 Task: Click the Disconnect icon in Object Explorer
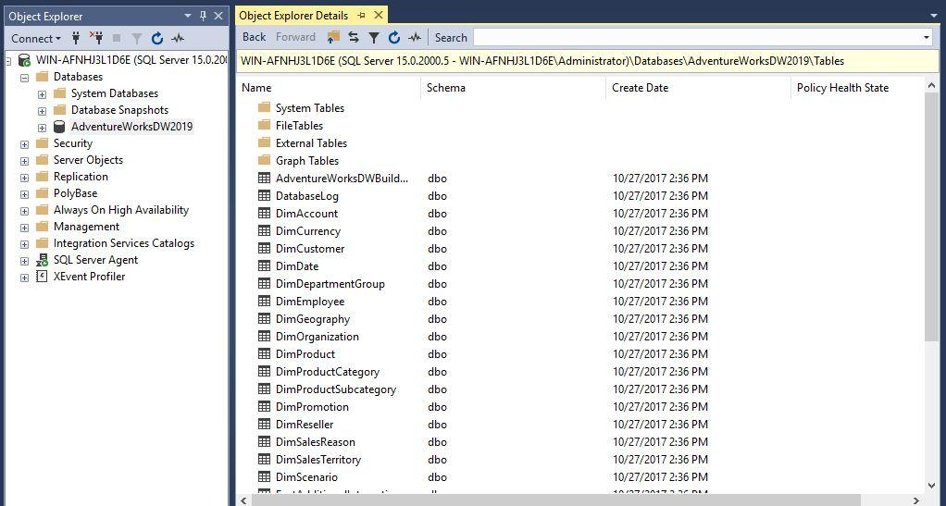96,38
